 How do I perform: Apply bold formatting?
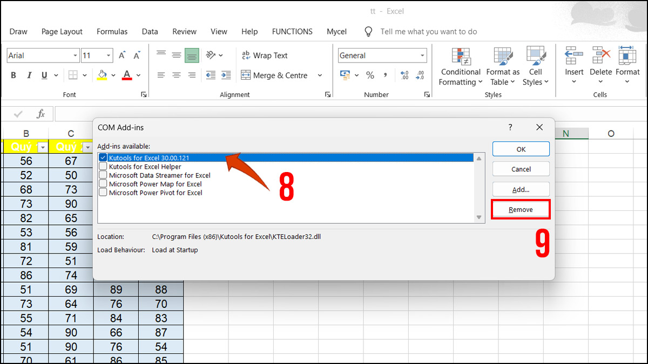tap(13, 75)
